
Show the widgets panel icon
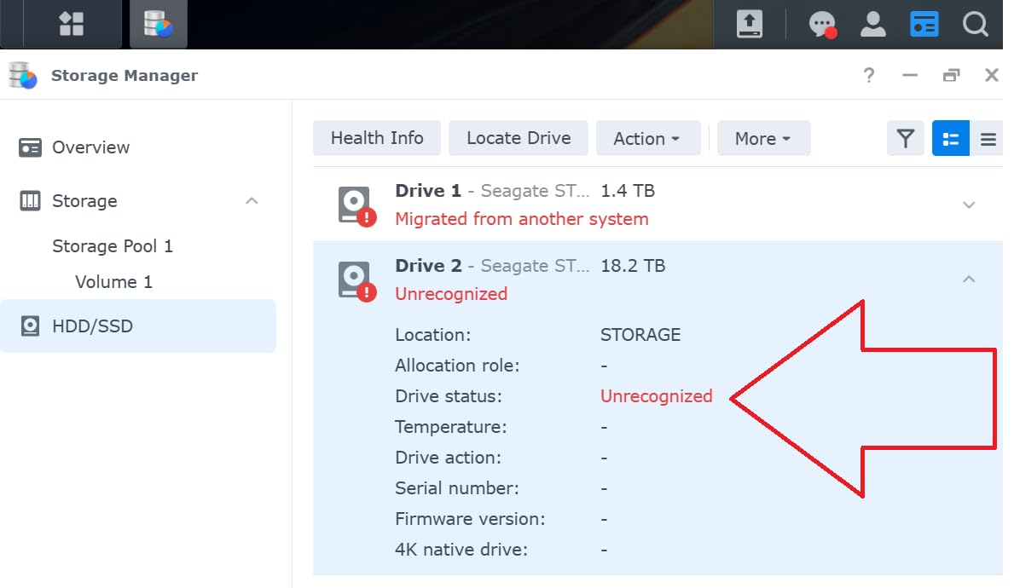pyautogui.click(x=924, y=24)
